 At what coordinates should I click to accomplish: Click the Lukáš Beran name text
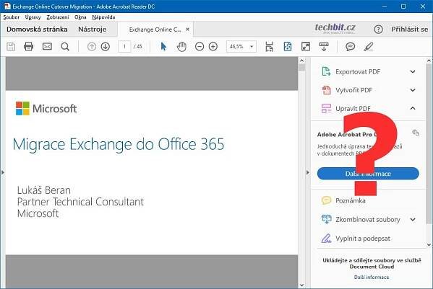[x=44, y=190]
